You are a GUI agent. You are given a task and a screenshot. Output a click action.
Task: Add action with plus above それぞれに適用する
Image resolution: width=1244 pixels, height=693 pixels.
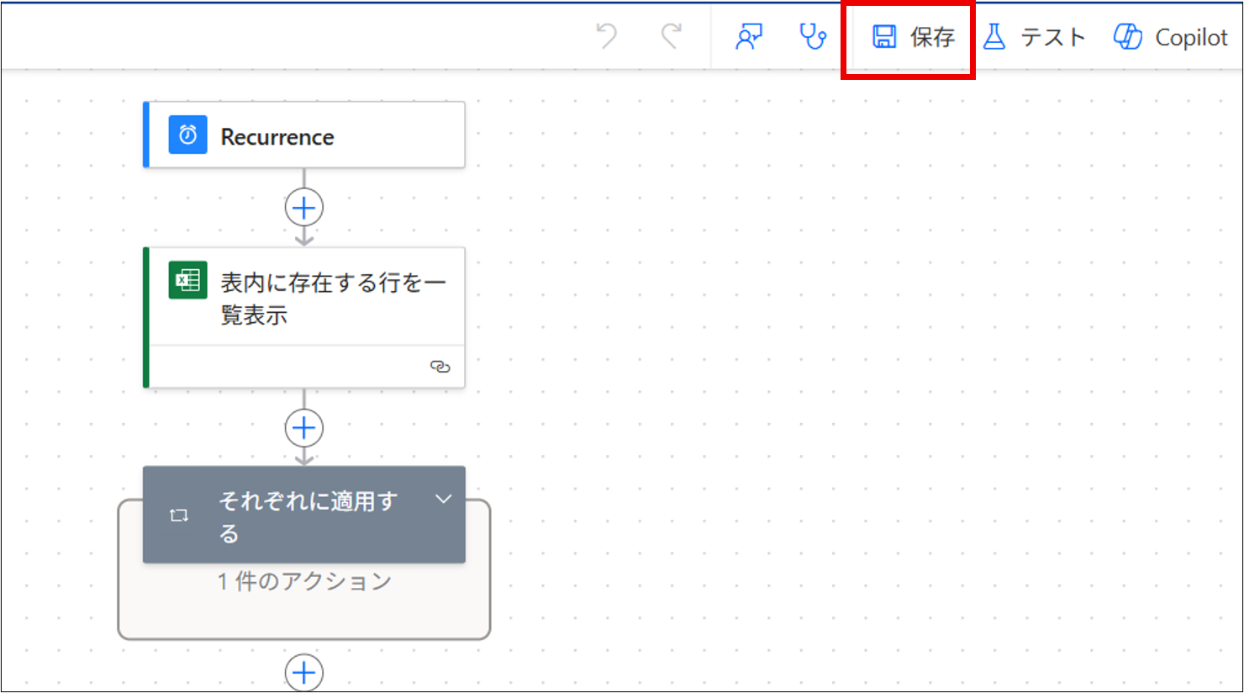pos(303,429)
